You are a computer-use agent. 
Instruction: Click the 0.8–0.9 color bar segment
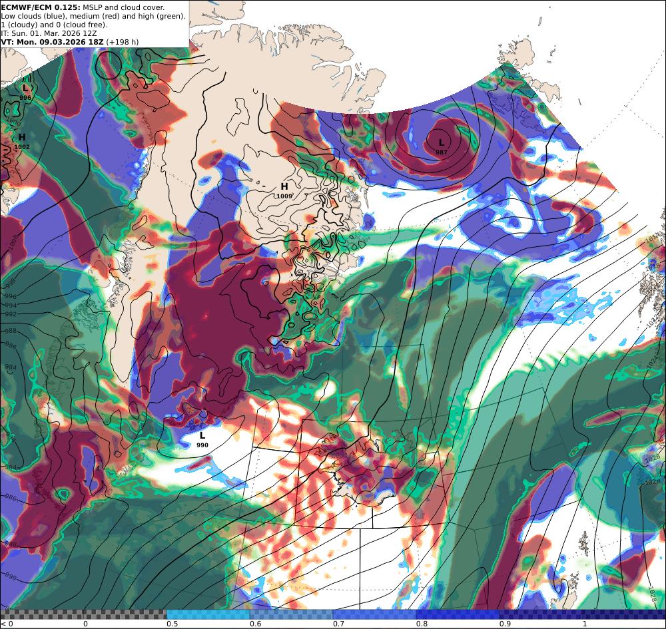coord(458,614)
